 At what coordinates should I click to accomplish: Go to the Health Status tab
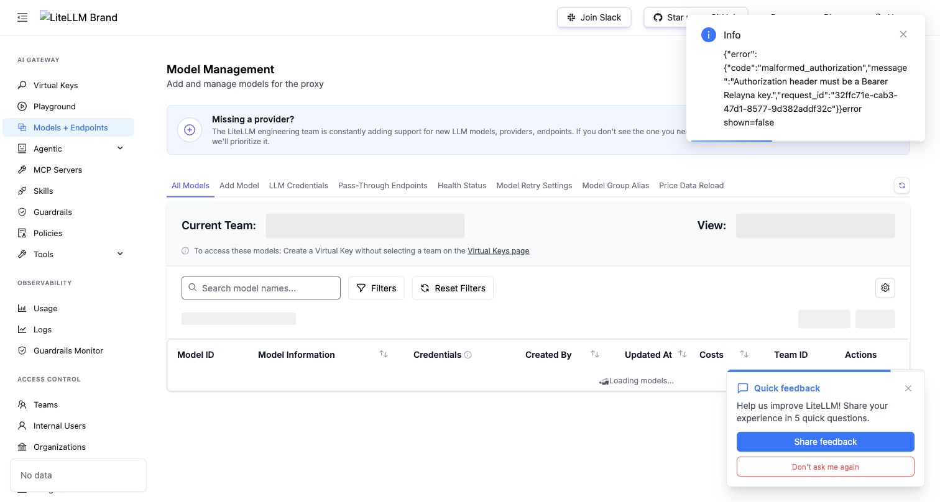point(462,185)
